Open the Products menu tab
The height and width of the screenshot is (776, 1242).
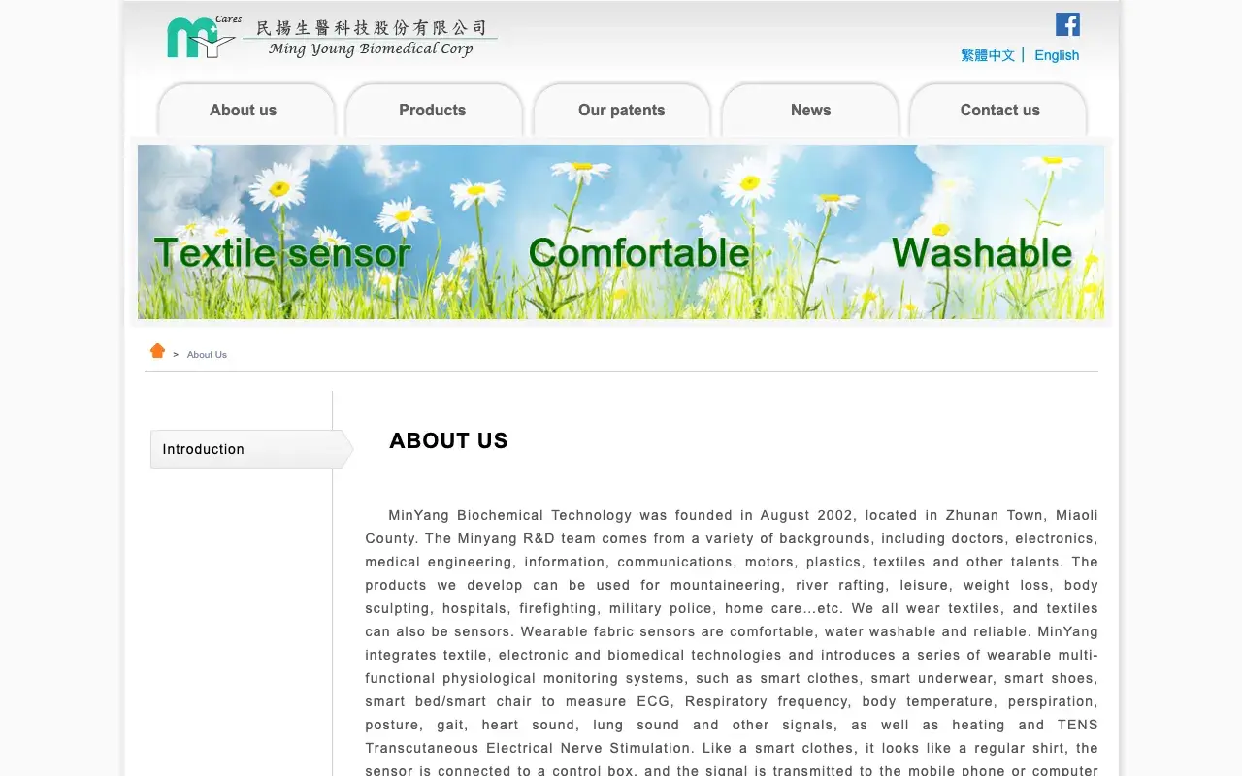pos(434,110)
